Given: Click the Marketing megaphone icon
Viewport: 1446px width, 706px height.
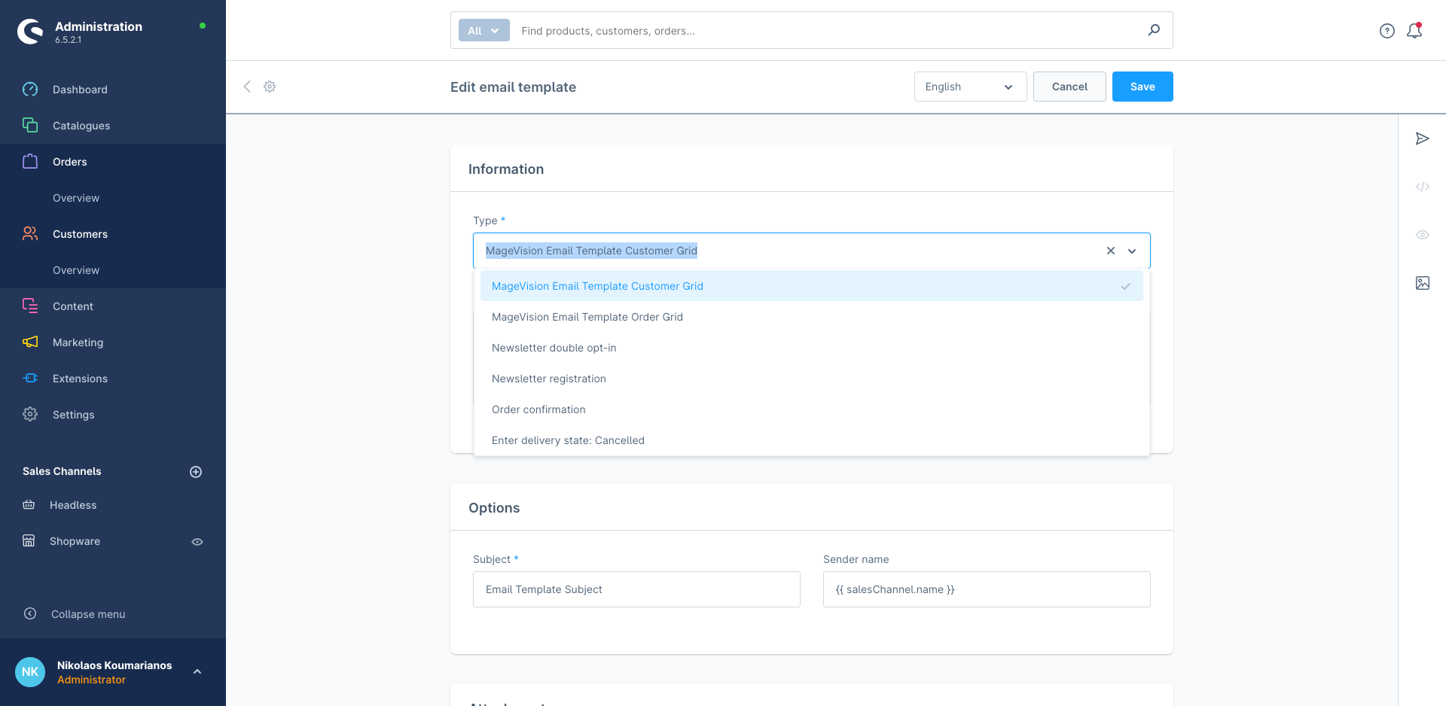Looking at the screenshot, I should click(x=30, y=342).
